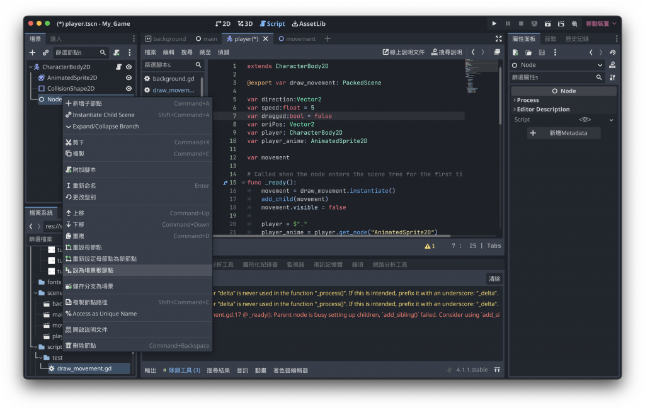Viewport: 645px width, 410px height.
Task: Make script editor floating window icon
Action: click(497, 52)
